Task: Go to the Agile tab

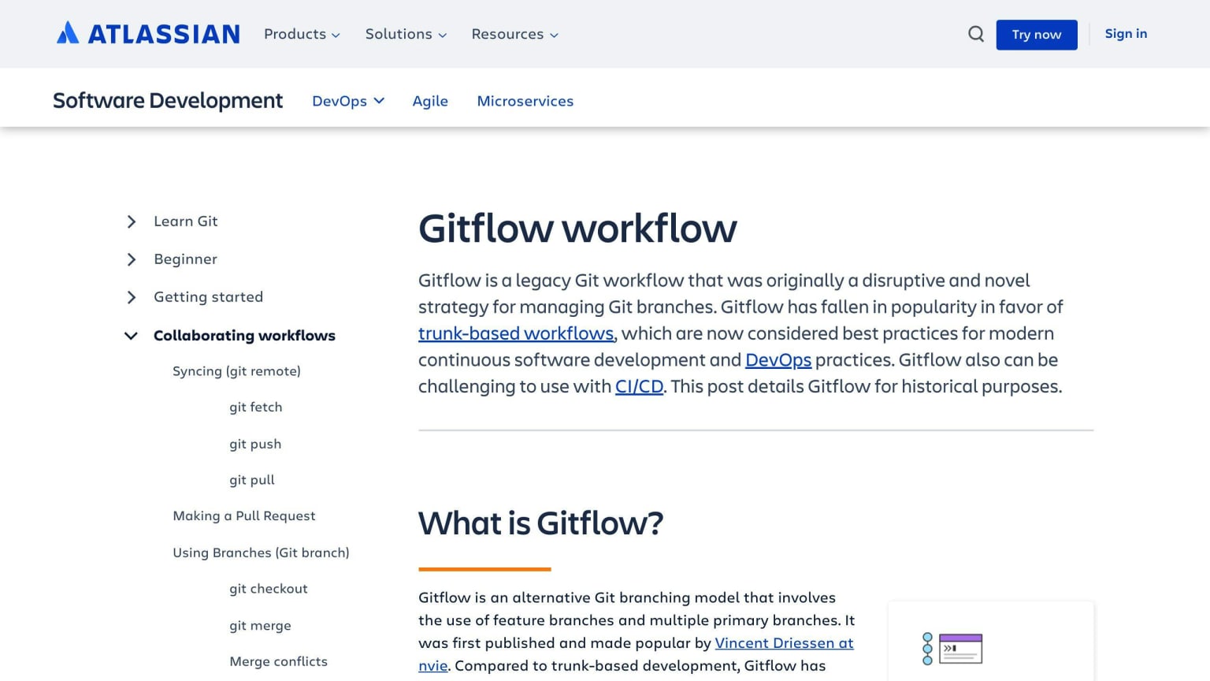Action: point(430,101)
